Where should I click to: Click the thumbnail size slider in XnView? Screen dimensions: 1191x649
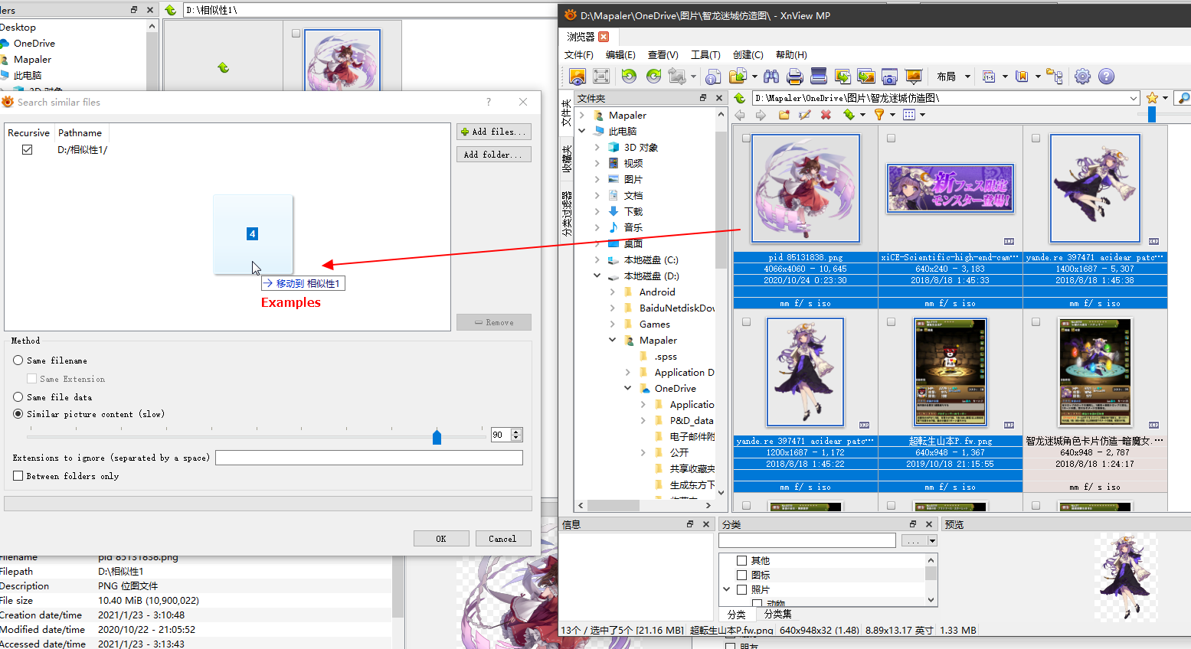click(x=1152, y=115)
